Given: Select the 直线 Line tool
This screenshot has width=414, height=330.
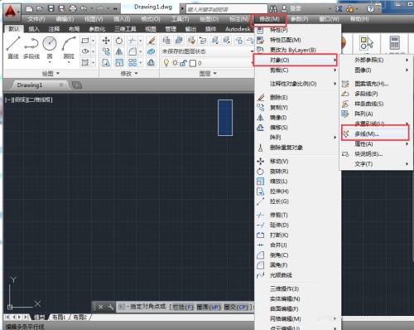Looking at the screenshot, I should click(x=13, y=47).
